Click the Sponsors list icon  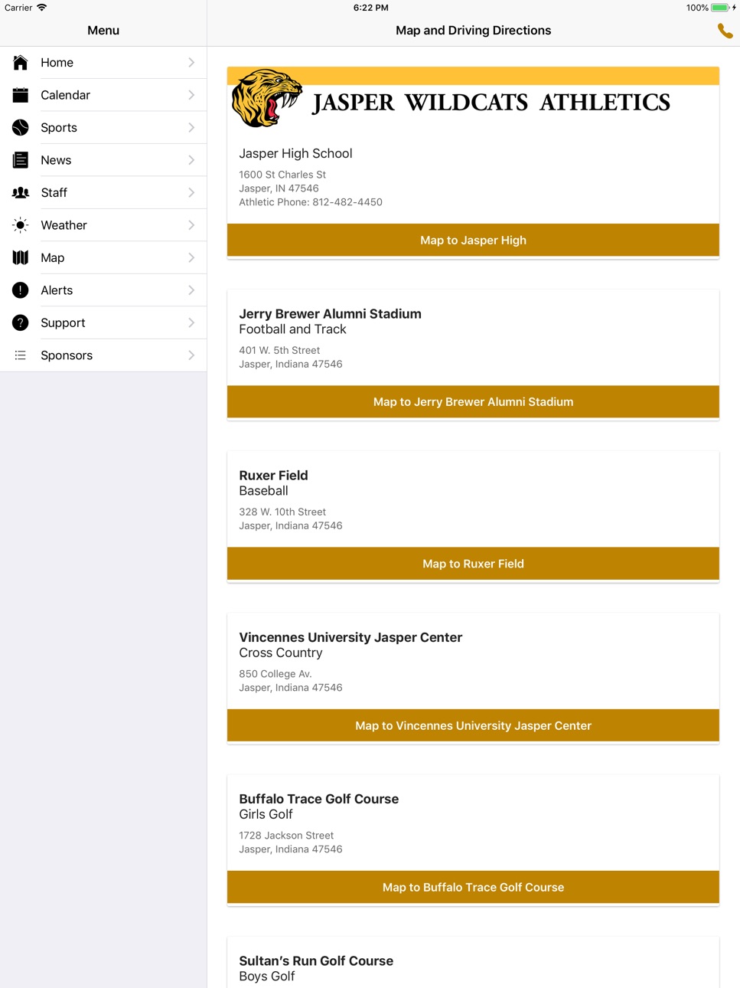[x=21, y=355]
